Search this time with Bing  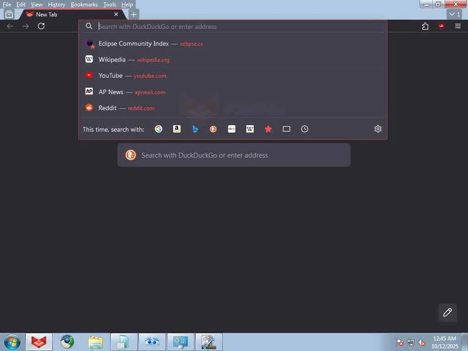coord(195,129)
